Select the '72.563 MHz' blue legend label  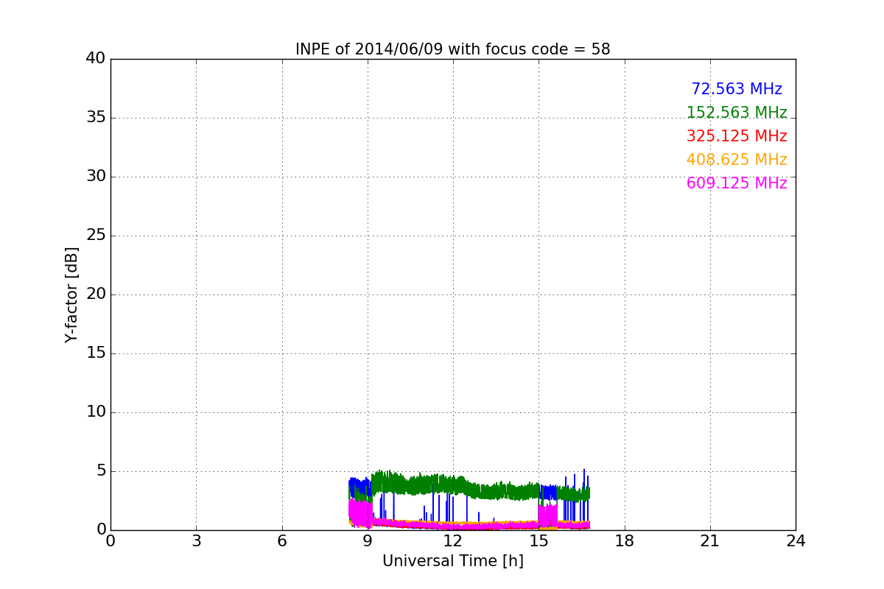pyautogui.click(x=737, y=89)
